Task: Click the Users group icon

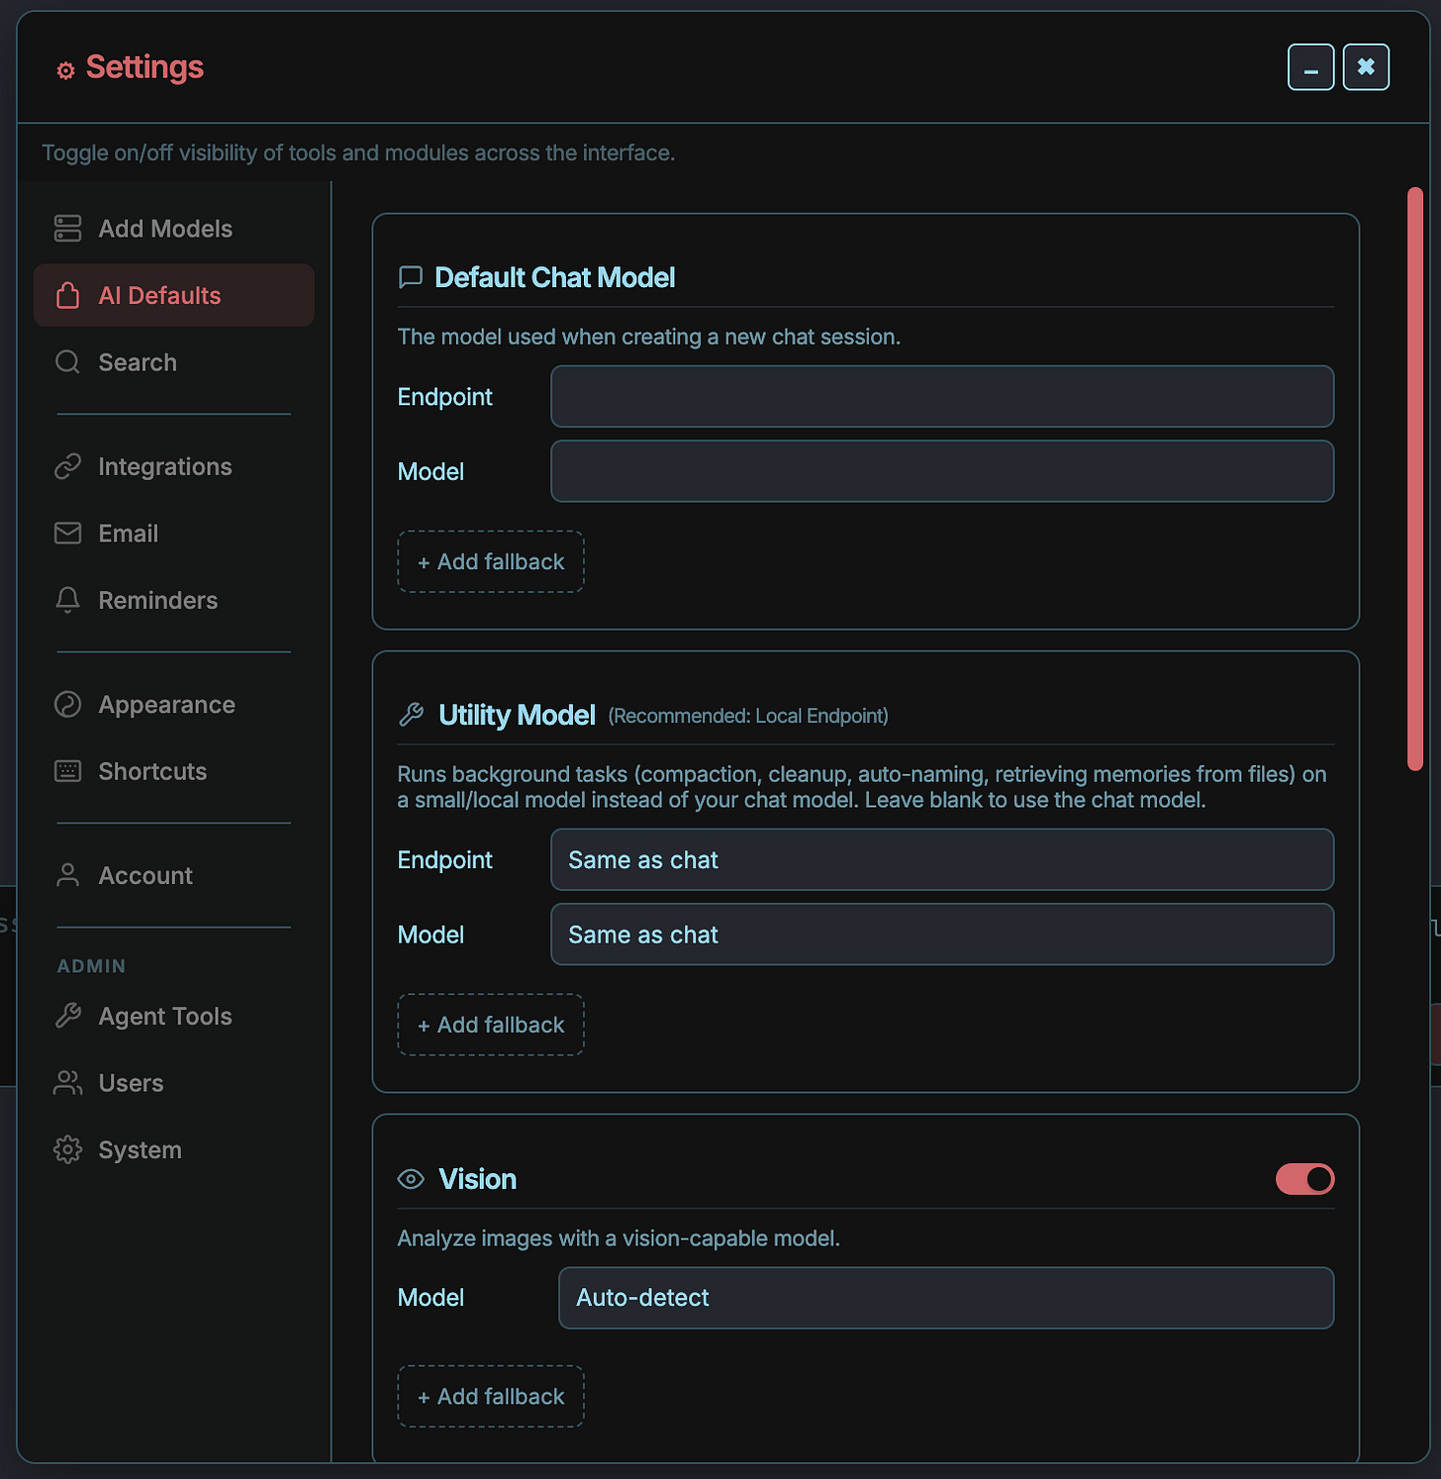Action: tap(67, 1083)
